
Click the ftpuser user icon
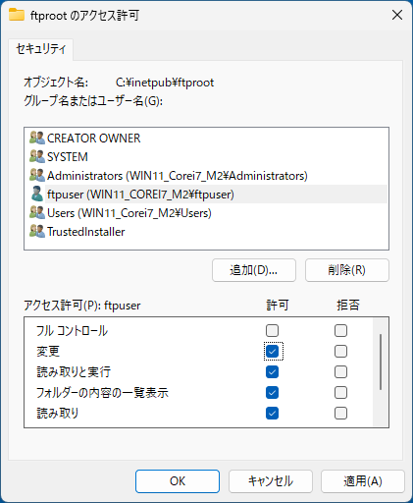tap(37, 194)
